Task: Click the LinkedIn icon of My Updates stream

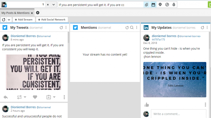Action: [x=146, y=28]
